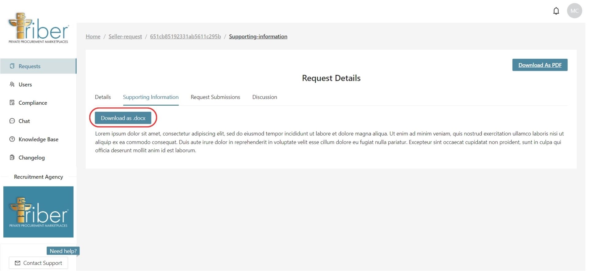
Task: Click the Request Details heading
Action: pyautogui.click(x=331, y=78)
